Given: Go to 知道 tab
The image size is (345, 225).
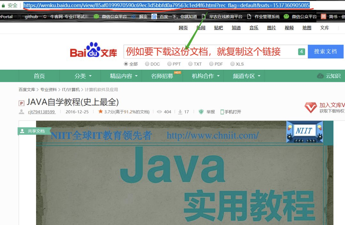Looking at the screenshot, I should click(x=236, y=28).
